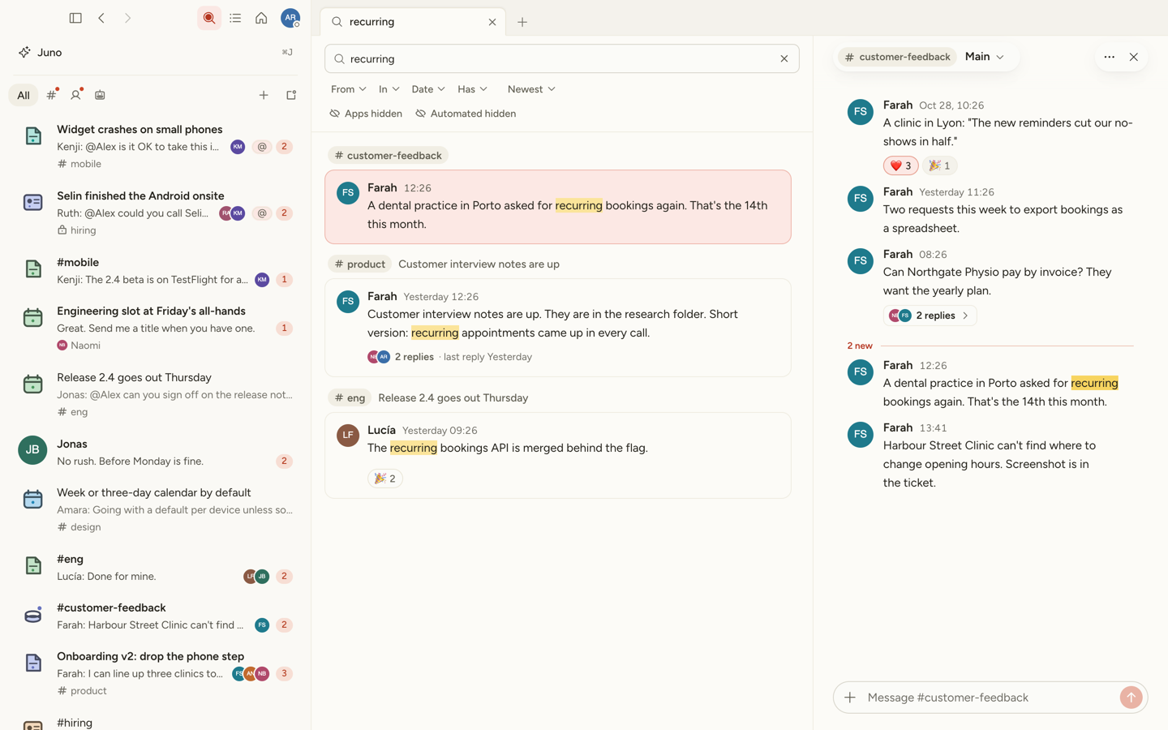Open the list view icon
This screenshot has height=730, width=1168.
coord(235,18)
